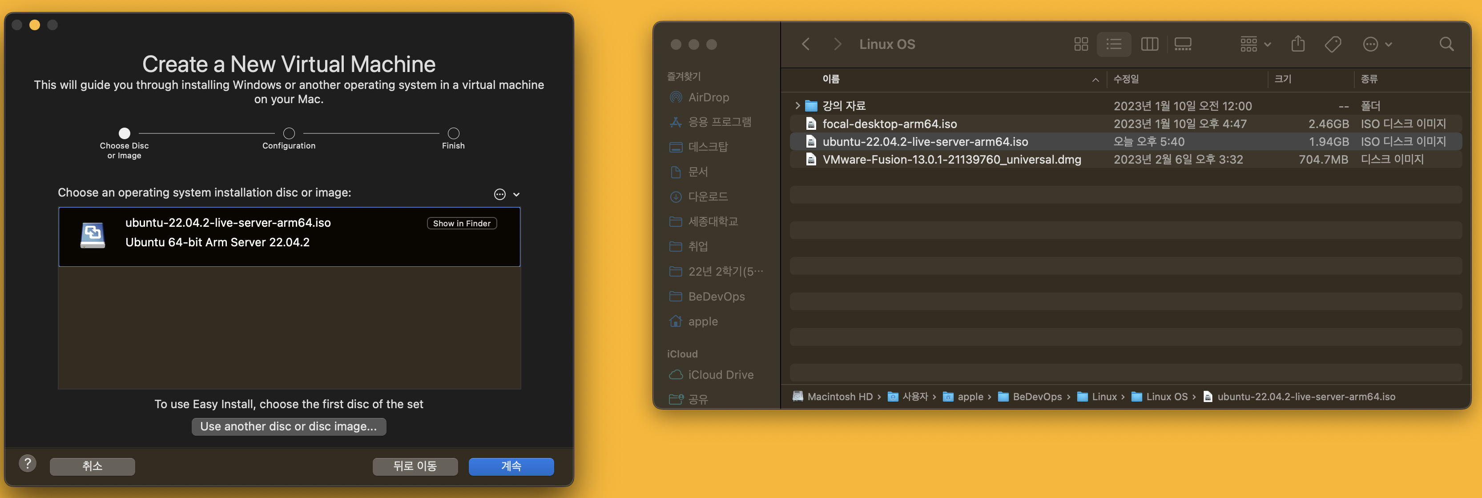Image resolution: width=1482 pixels, height=498 pixels.
Task: Sort by 종류 column header
Action: pyautogui.click(x=1369, y=79)
